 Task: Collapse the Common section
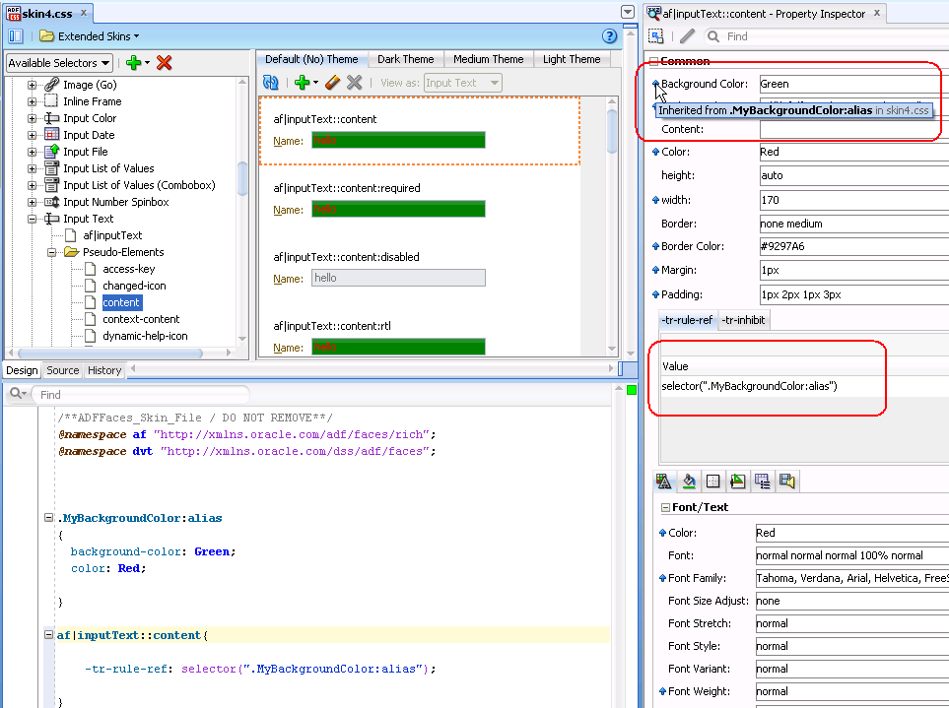(x=652, y=61)
